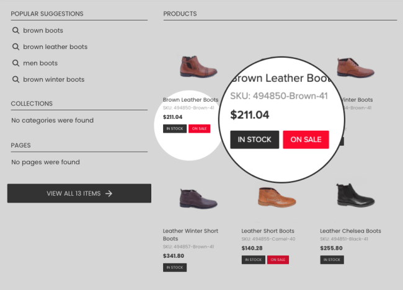Select the "brown winter boots" suggestion
403x290 pixels.
click(x=53, y=79)
